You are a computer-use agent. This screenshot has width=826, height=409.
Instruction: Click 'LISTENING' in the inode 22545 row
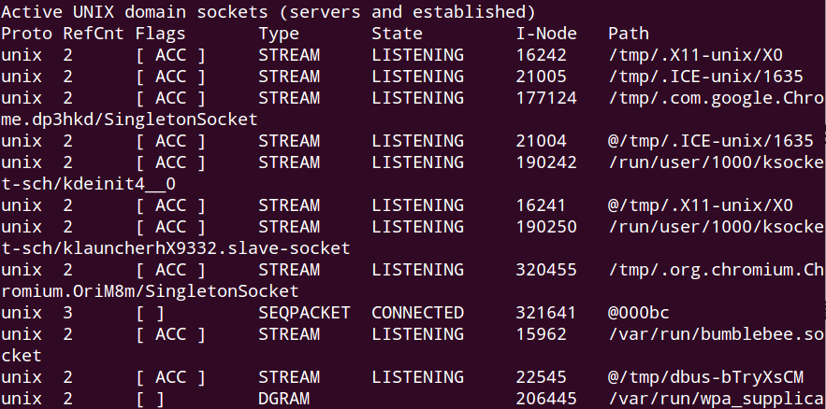click(417, 377)
